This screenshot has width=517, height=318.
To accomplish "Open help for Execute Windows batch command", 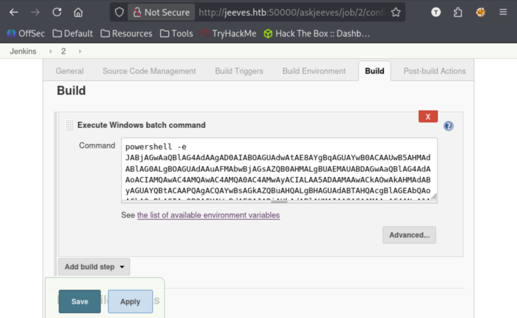I will pyautogui.click(x=448, y=126).
